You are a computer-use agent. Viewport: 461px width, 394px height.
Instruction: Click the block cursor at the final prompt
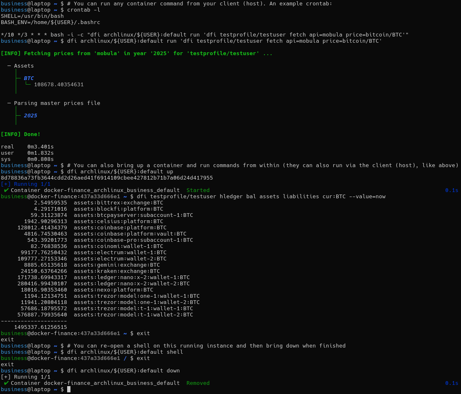click(x=69, y=389)
